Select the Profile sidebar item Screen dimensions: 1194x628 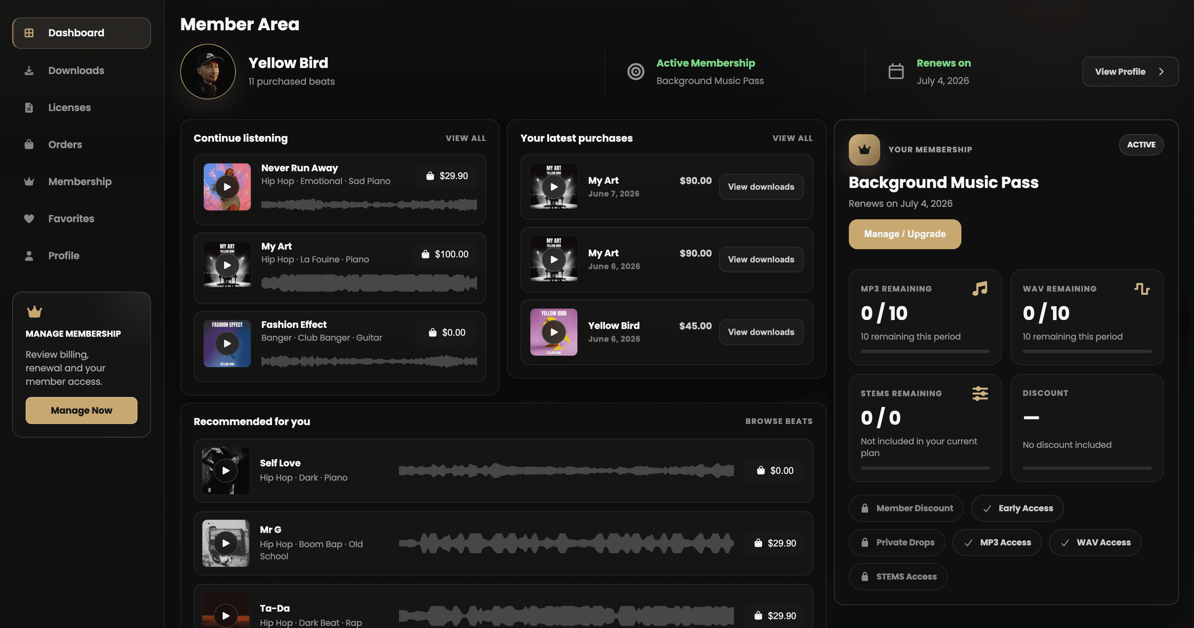(x=81, y=256)
